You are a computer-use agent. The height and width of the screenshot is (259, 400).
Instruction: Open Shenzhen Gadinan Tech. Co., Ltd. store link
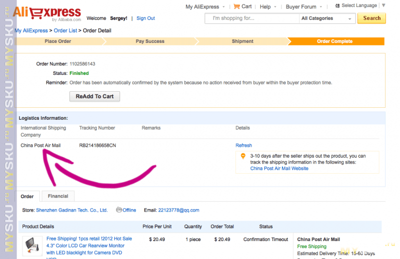(x=71, y=210)
